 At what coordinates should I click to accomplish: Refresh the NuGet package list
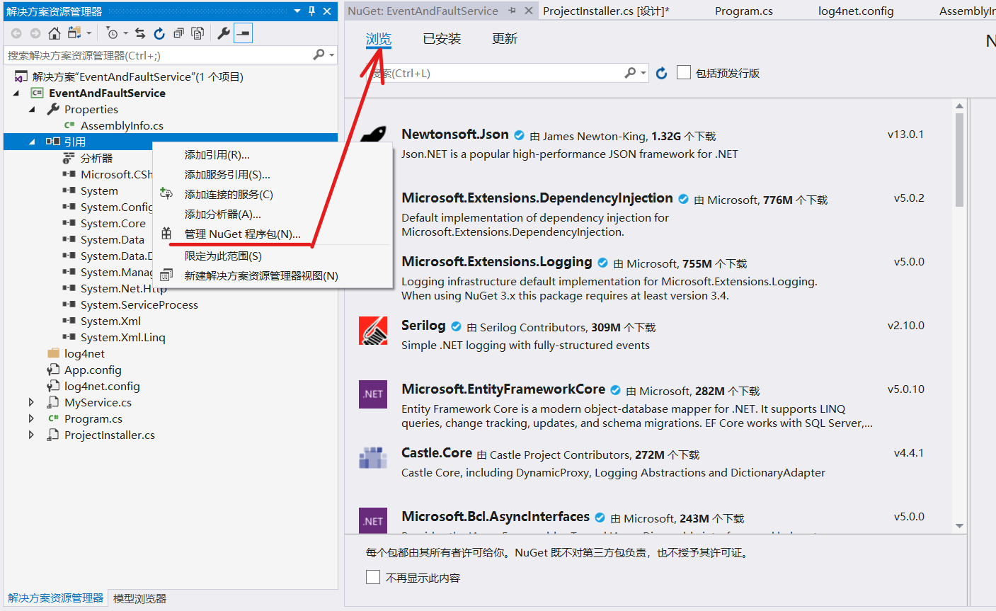click(x=662, y=73)
